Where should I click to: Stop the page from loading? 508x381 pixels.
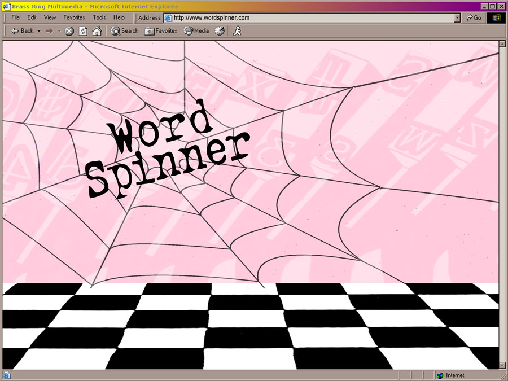[69, 31]
